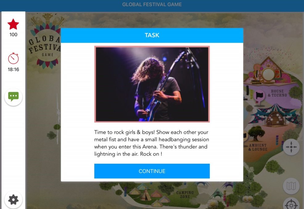Click the 100 points score value
The width and height of the screenshot is (304, 209).
(x=13, y=35)
